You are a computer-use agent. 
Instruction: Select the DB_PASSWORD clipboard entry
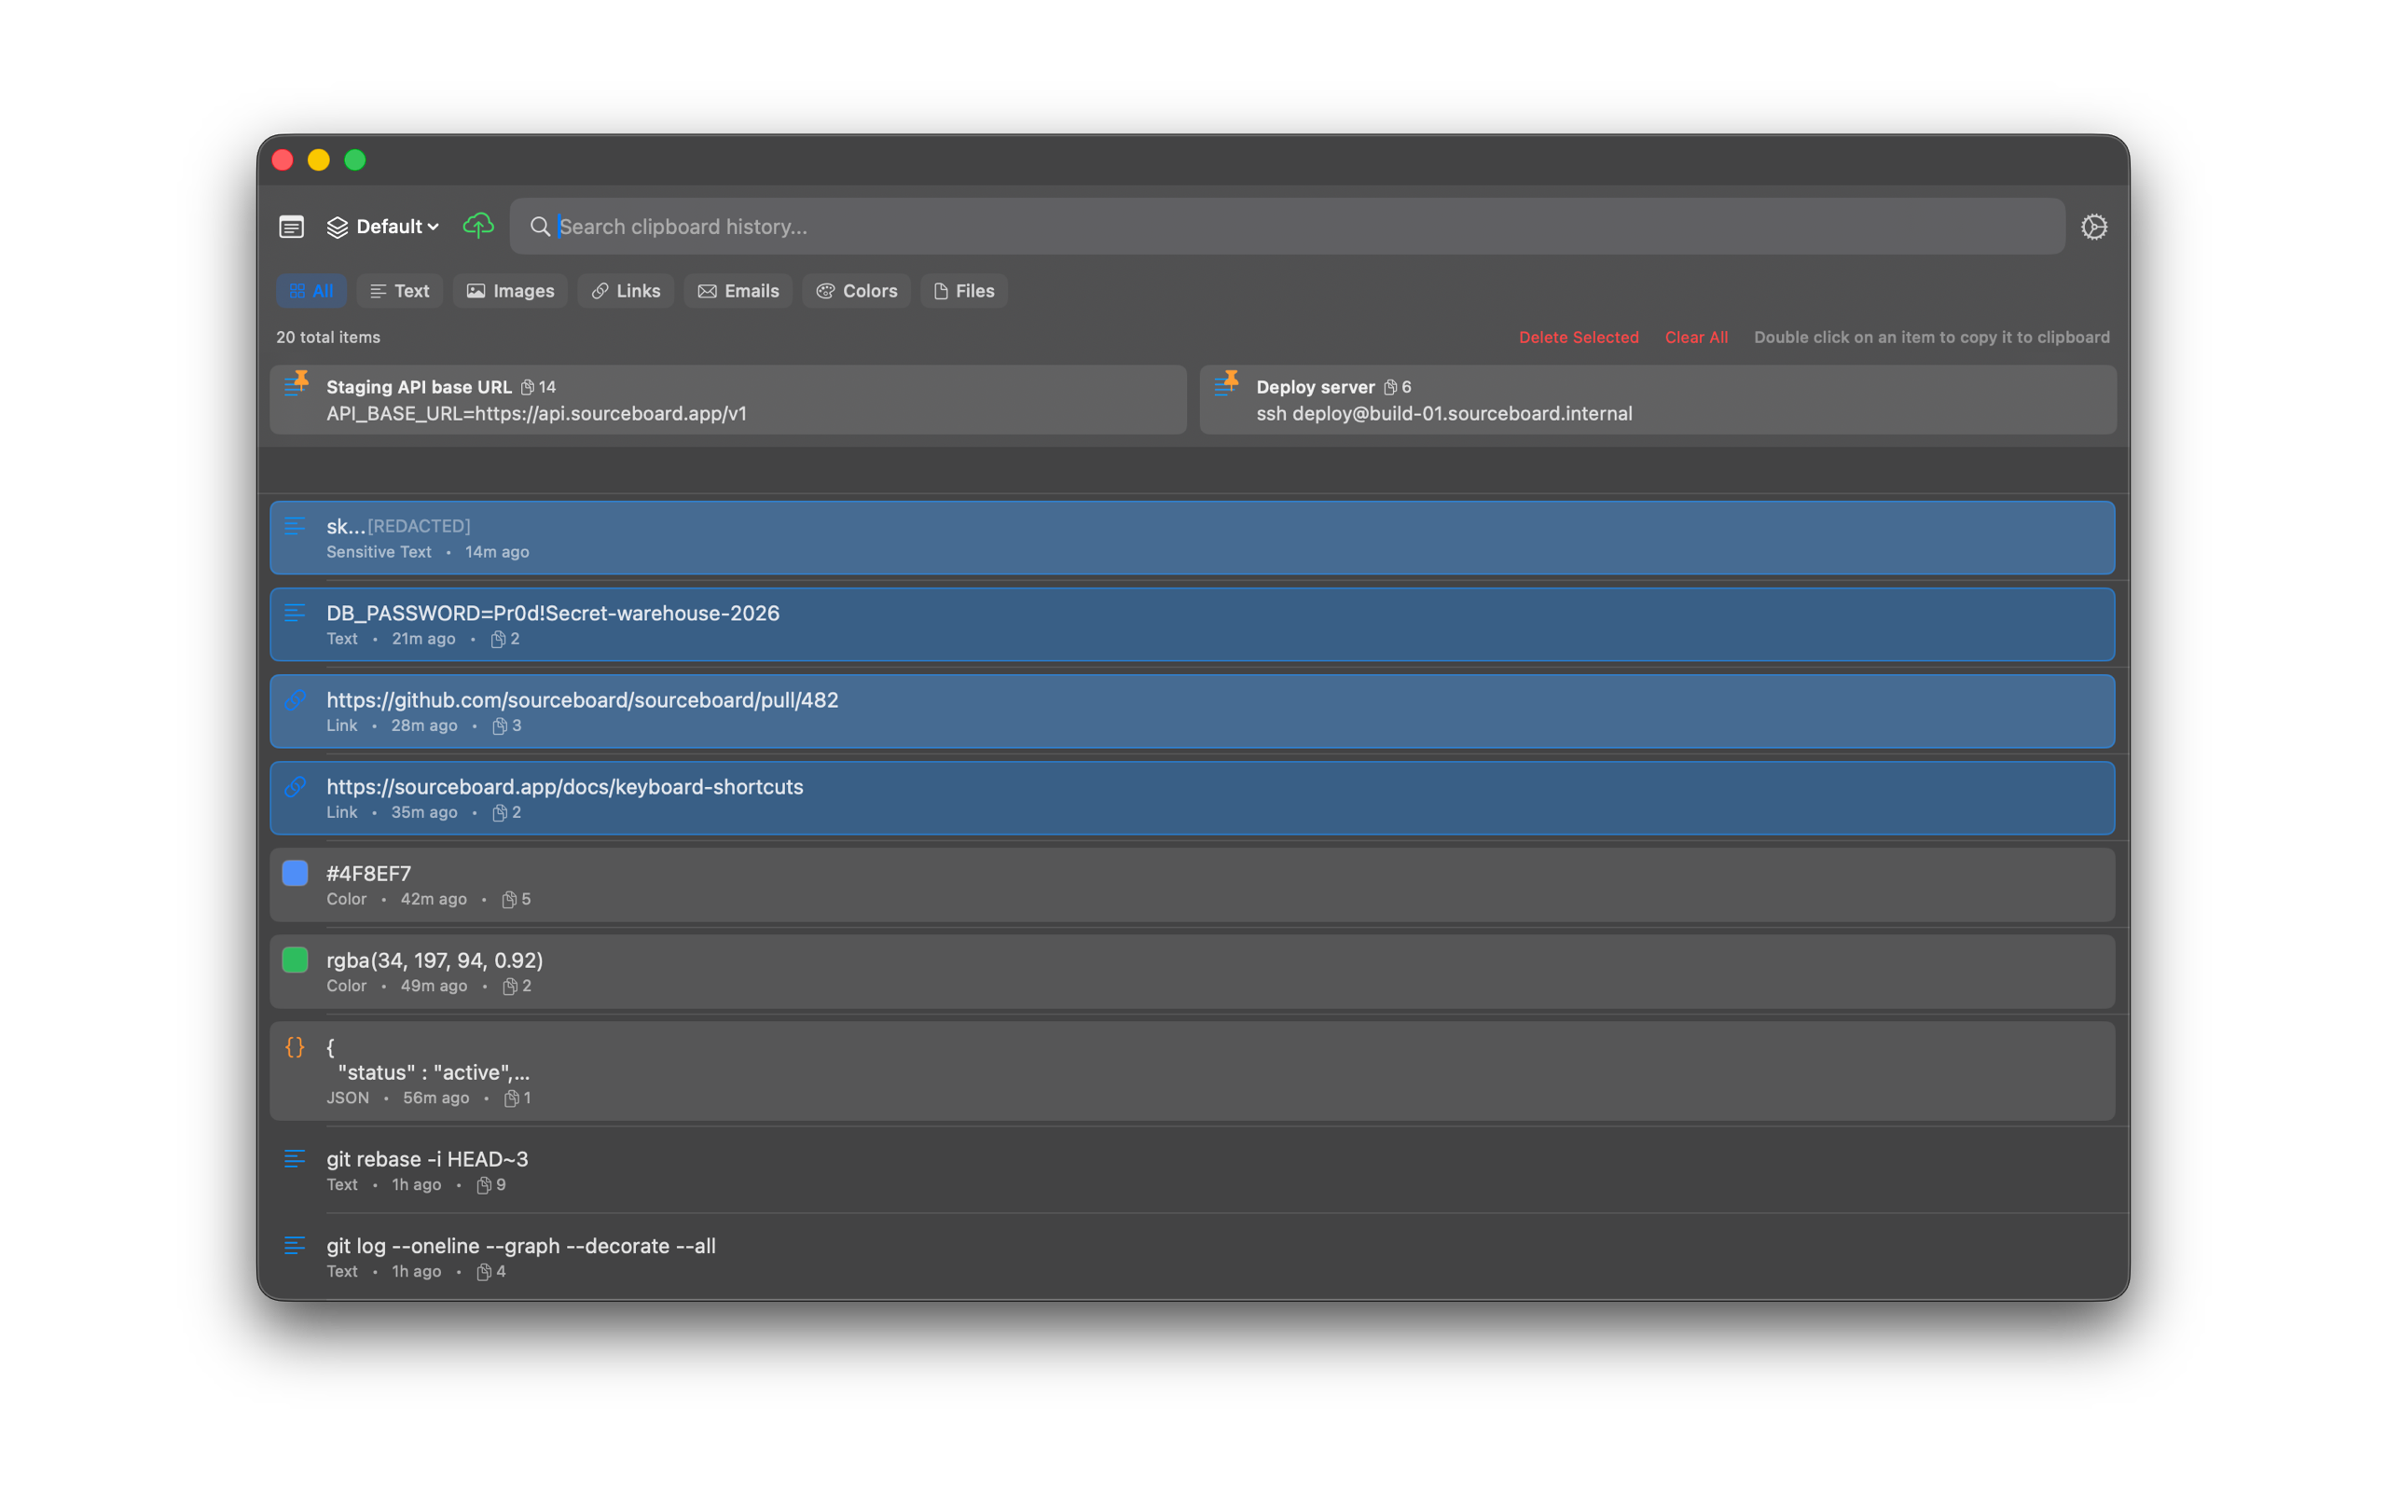point(1193,625)
